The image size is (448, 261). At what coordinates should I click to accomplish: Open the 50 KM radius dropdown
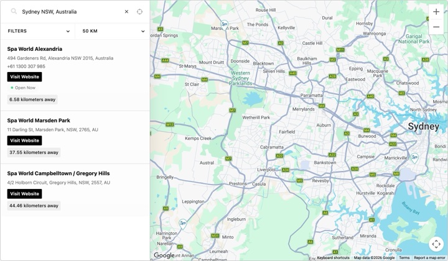(x=113, y=31)
